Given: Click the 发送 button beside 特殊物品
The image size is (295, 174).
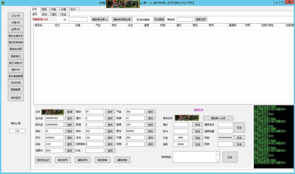Looking at the screenshot, I should click(x=230, y=157).
